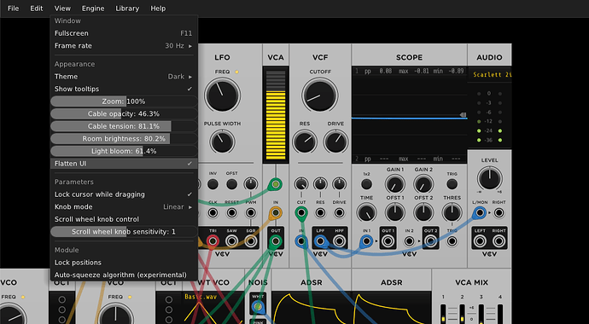Screen dimensions: 589x324
Task: Click the Scope GAIN 2 knob
Action: point(423,184)
